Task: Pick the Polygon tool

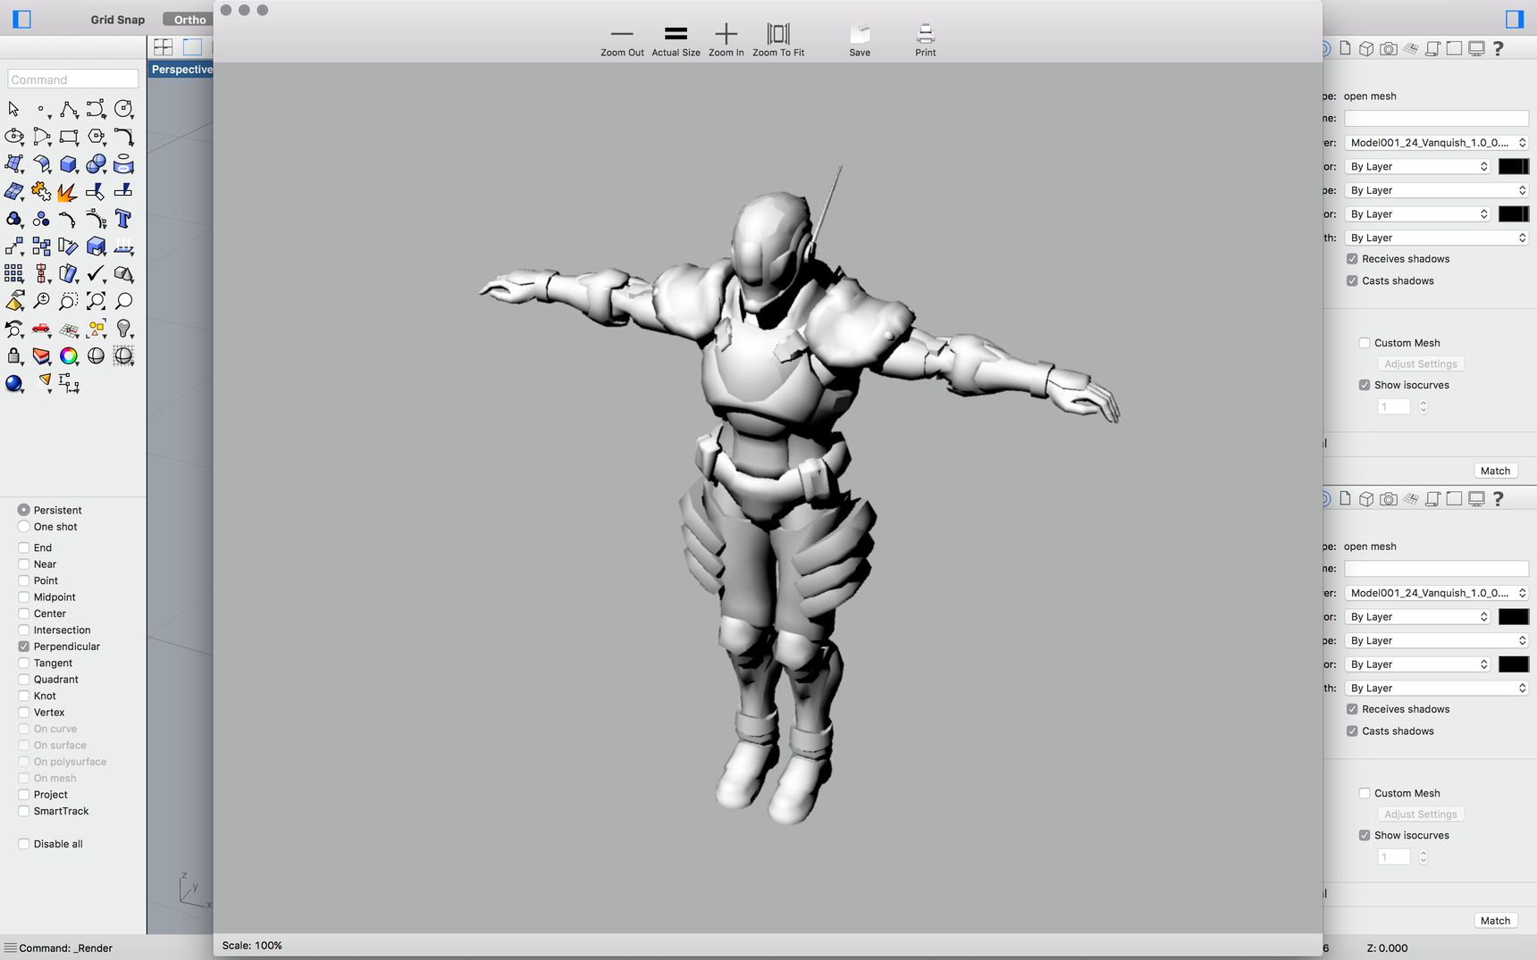Action: point(96,137)
